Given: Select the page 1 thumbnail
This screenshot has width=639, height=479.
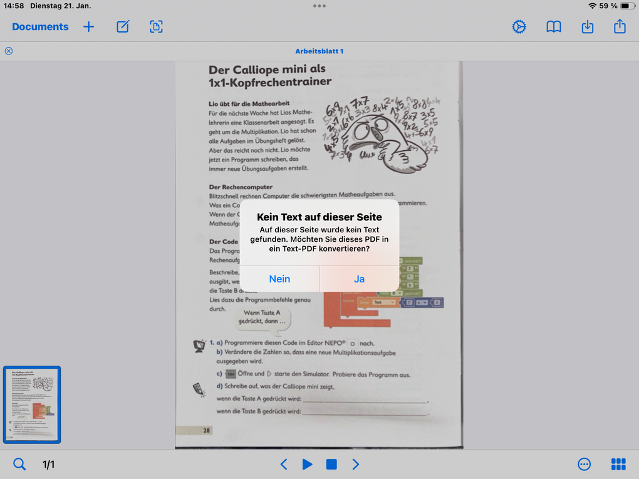Looking at the screenshot, I should (x=32, y=404).
